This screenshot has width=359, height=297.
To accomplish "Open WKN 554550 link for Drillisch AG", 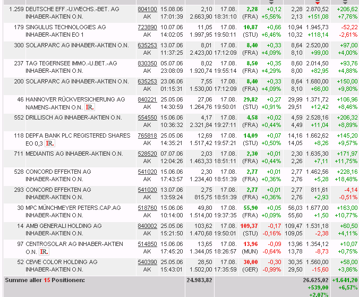I will pos(147,118).
